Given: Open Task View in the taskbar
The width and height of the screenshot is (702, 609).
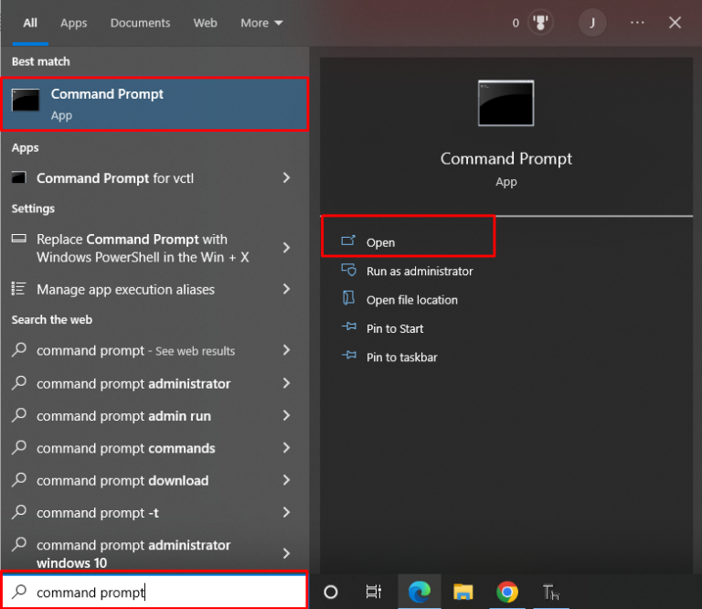Looking at the screenshot, I should point(373,592).
